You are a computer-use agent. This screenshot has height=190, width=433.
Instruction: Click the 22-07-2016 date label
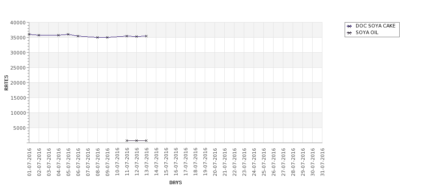pos(234,162)
